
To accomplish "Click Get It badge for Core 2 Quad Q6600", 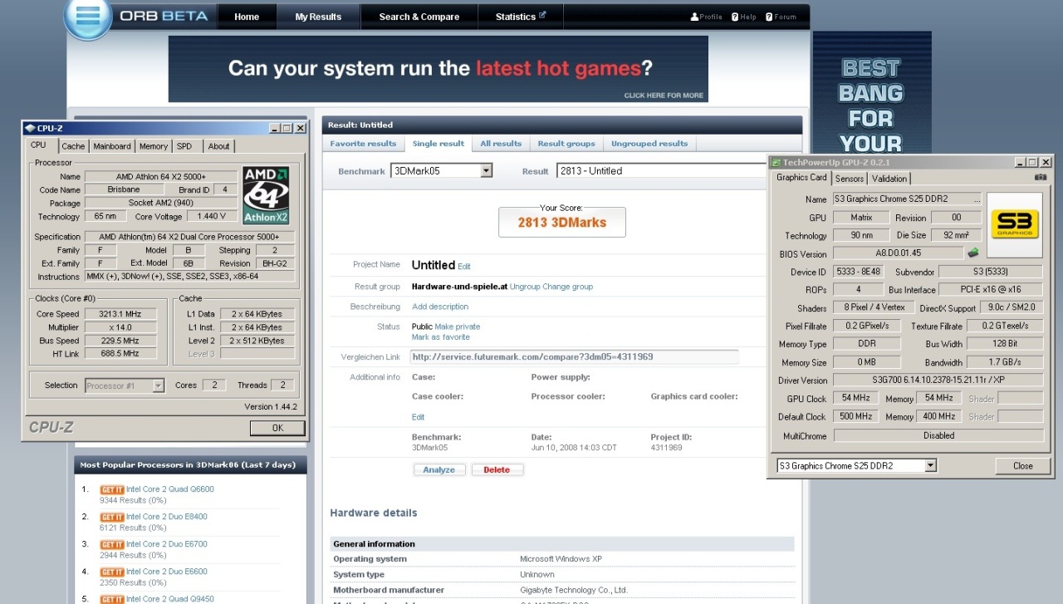I will [112, 489].
